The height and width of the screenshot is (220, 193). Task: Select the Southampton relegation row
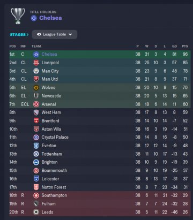(100, 195)
